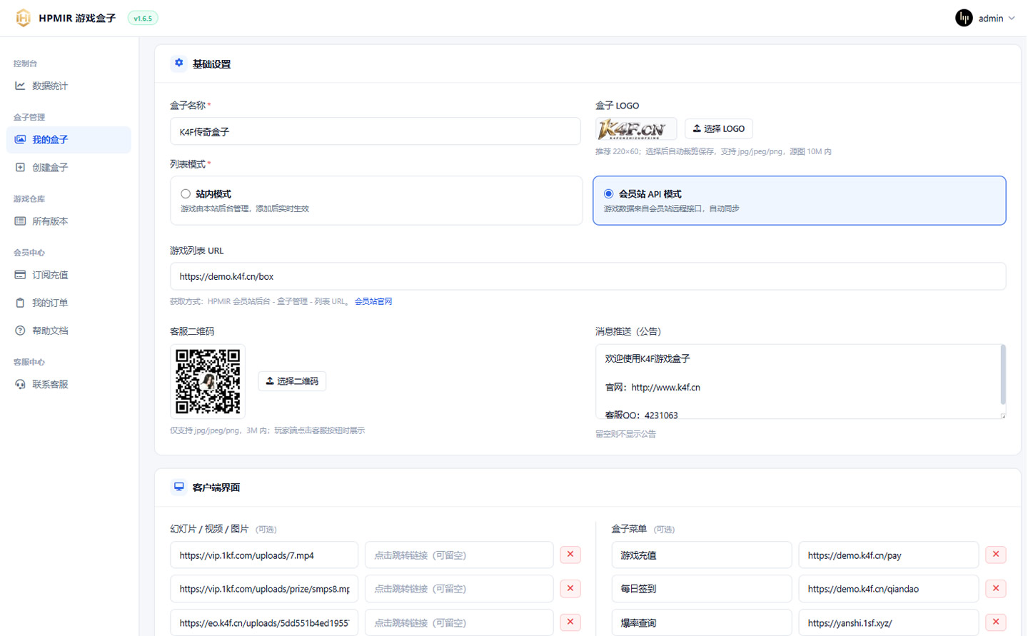The width and height of the screenshot is (1028, 636).
Task: Open the 会员站官网 link
Action: coord(373,301)
